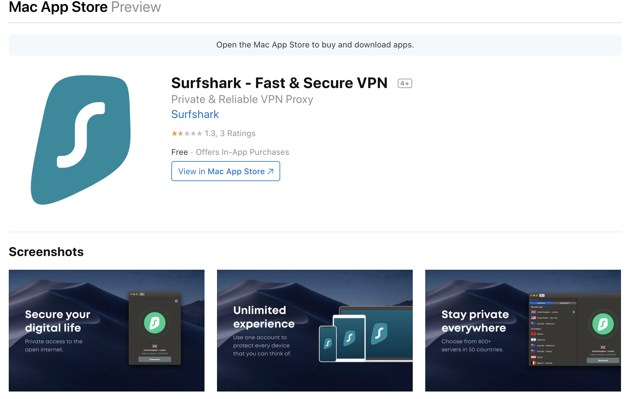Click green Surfshark circle in 'Stay private everywhere' screenshot
This screenshot has height=399, width=631.
(603, 324)
